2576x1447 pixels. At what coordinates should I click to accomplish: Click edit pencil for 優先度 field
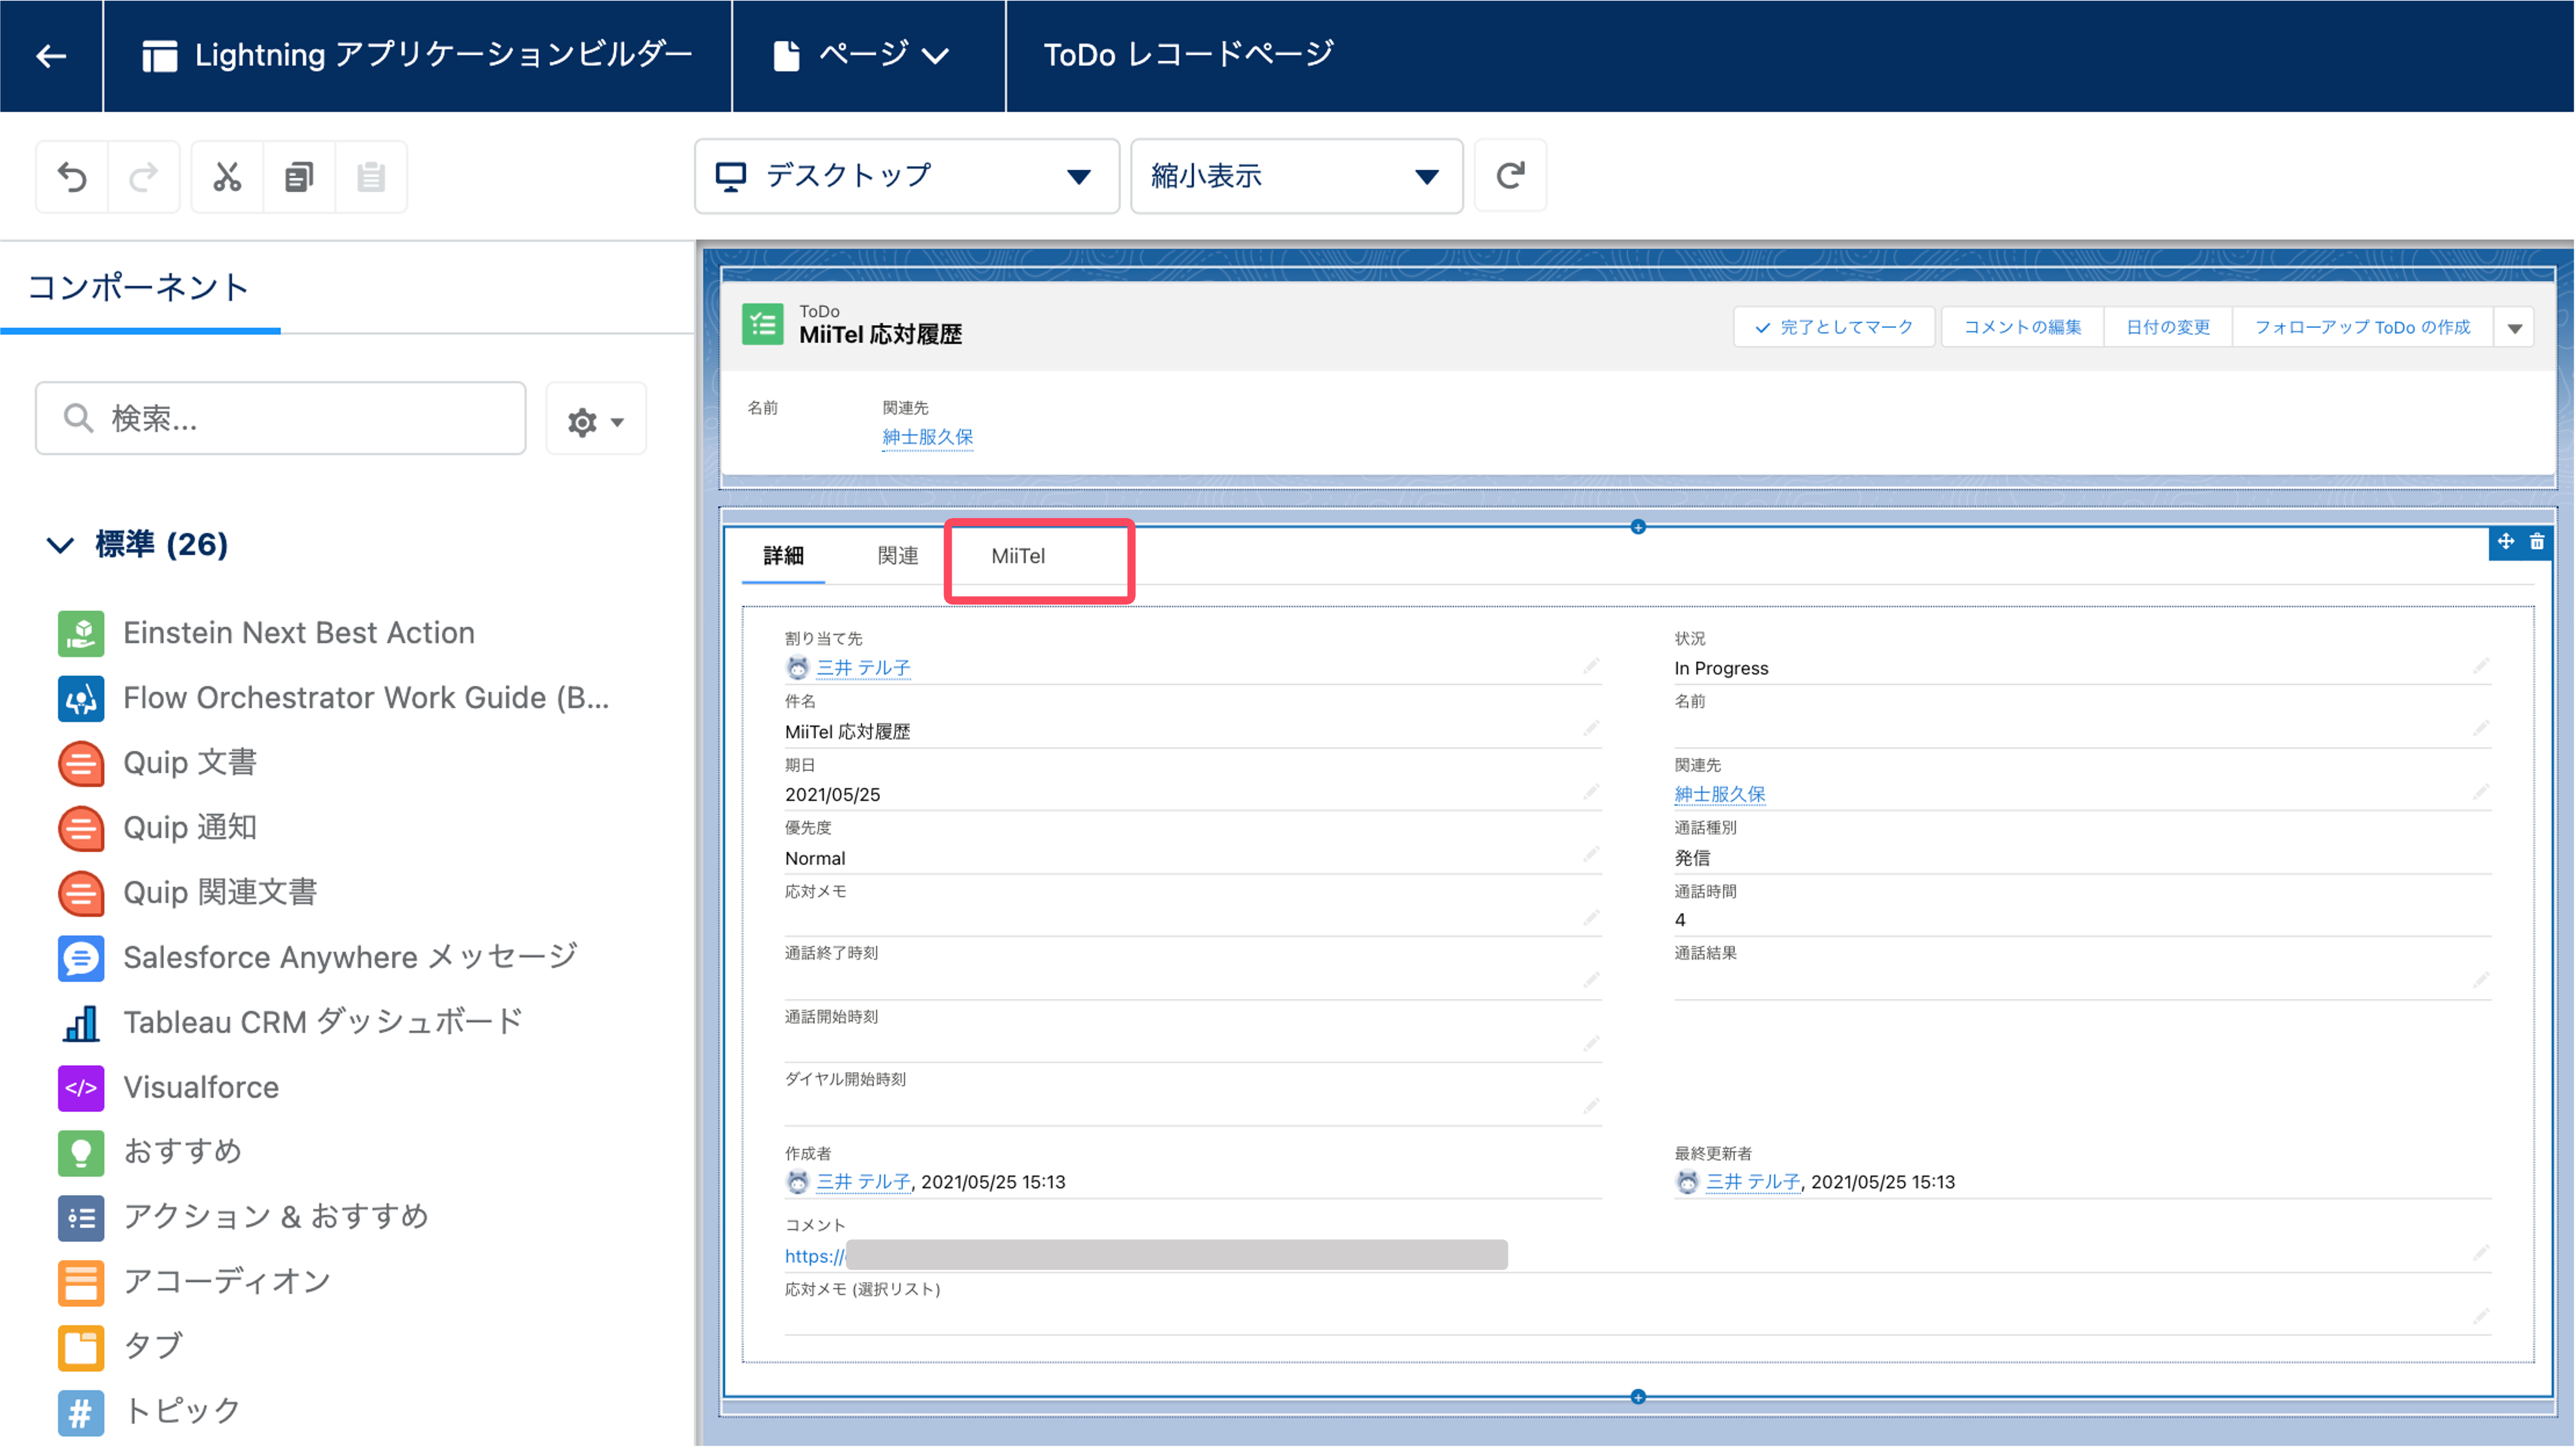1591,855
